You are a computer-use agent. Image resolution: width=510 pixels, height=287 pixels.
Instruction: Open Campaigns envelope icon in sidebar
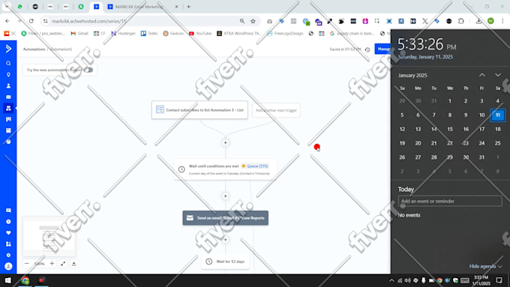[8, 97]
